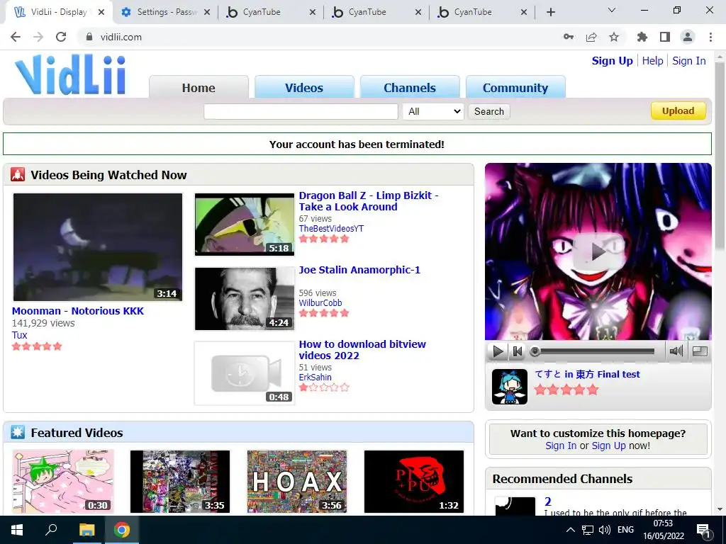The width and height of the screenshot is (726, 544).
Task: Open Dragon Ball Z video thumbnail
Action: [x=245, y=225]
